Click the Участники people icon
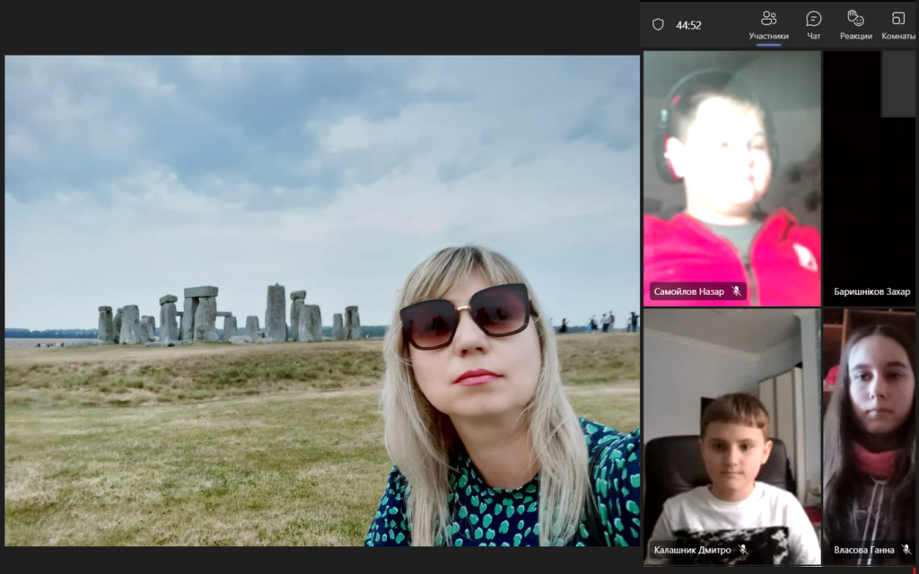The height and width of the screenshot is (574, 919). click(x=770, y=17)
